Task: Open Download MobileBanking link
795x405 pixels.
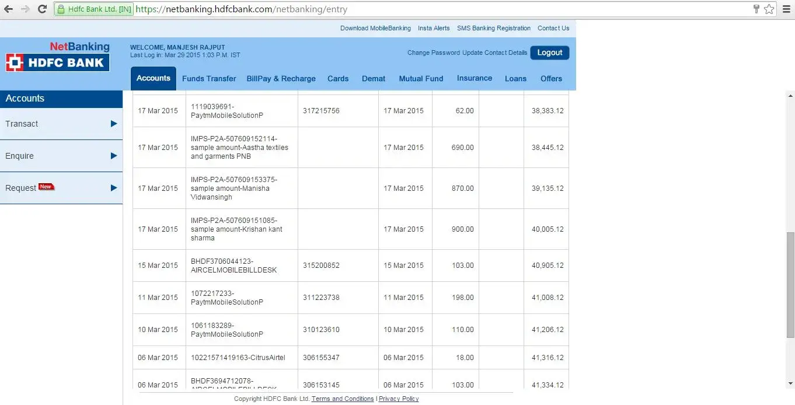Action: click(x=375, y=28)
